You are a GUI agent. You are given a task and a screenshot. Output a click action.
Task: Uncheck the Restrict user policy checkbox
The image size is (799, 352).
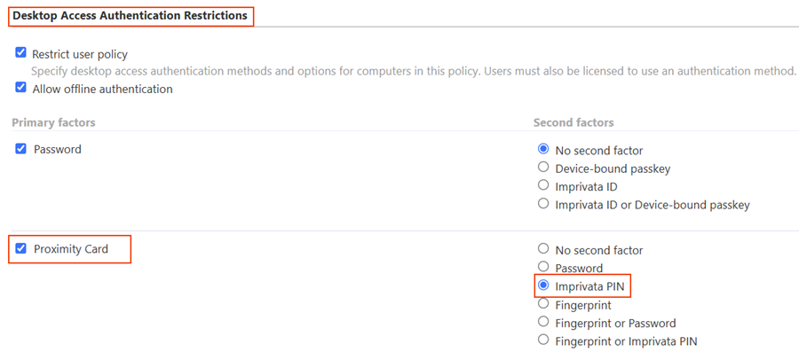[20, 52]
